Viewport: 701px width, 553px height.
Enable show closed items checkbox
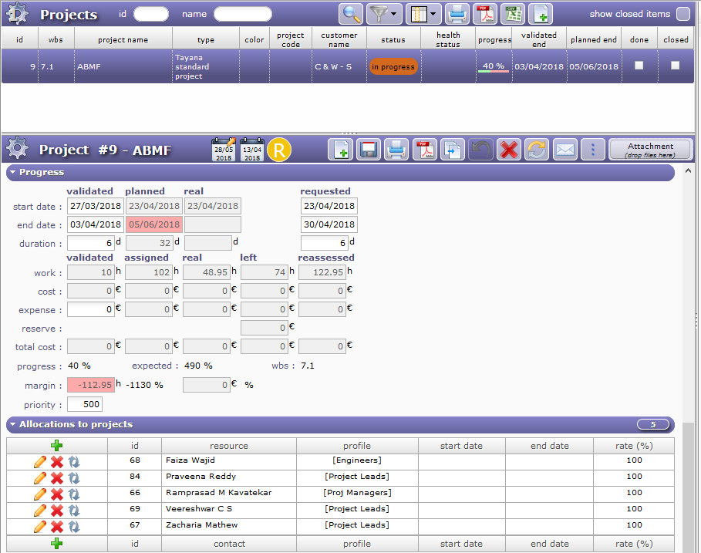[682, 14]
